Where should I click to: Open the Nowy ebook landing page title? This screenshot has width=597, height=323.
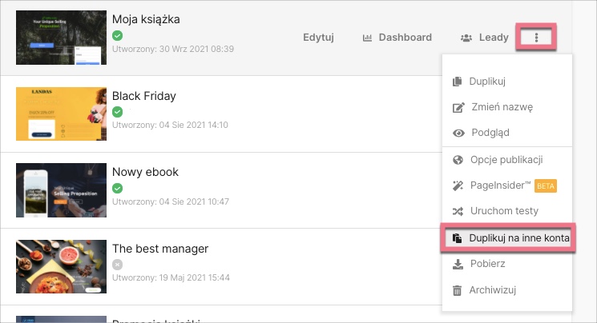145,172
